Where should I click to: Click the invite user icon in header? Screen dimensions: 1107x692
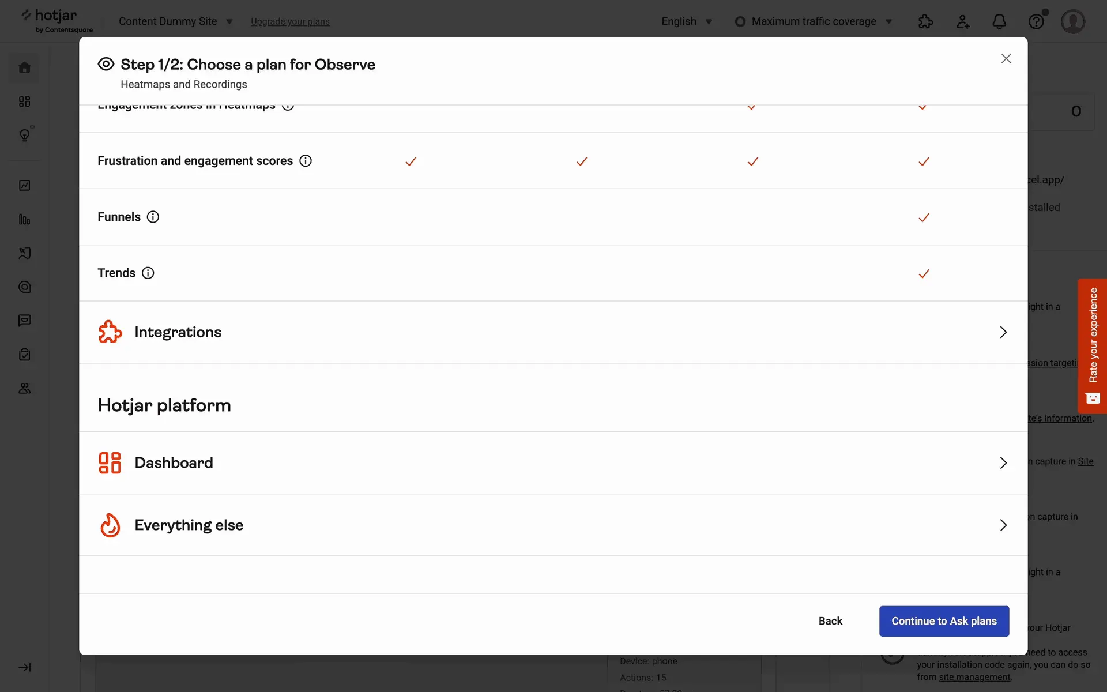click(963, 22)
